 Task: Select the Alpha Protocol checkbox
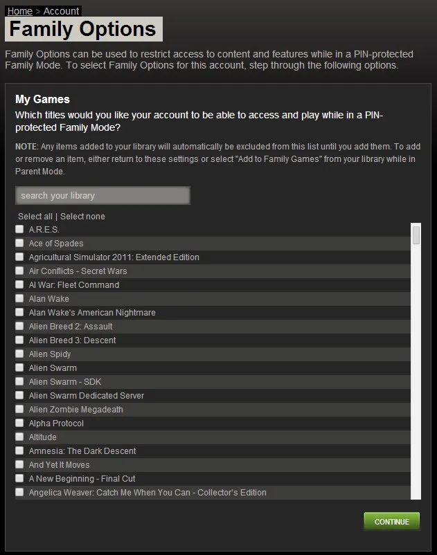(19, 423)
